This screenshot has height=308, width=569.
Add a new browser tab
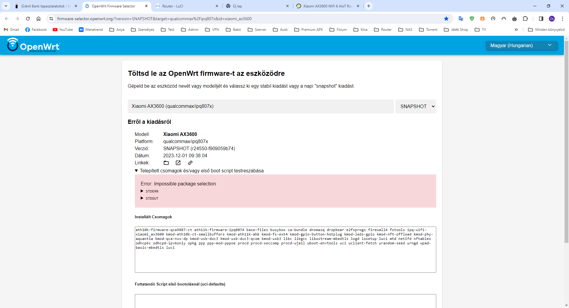pos(369,6)
